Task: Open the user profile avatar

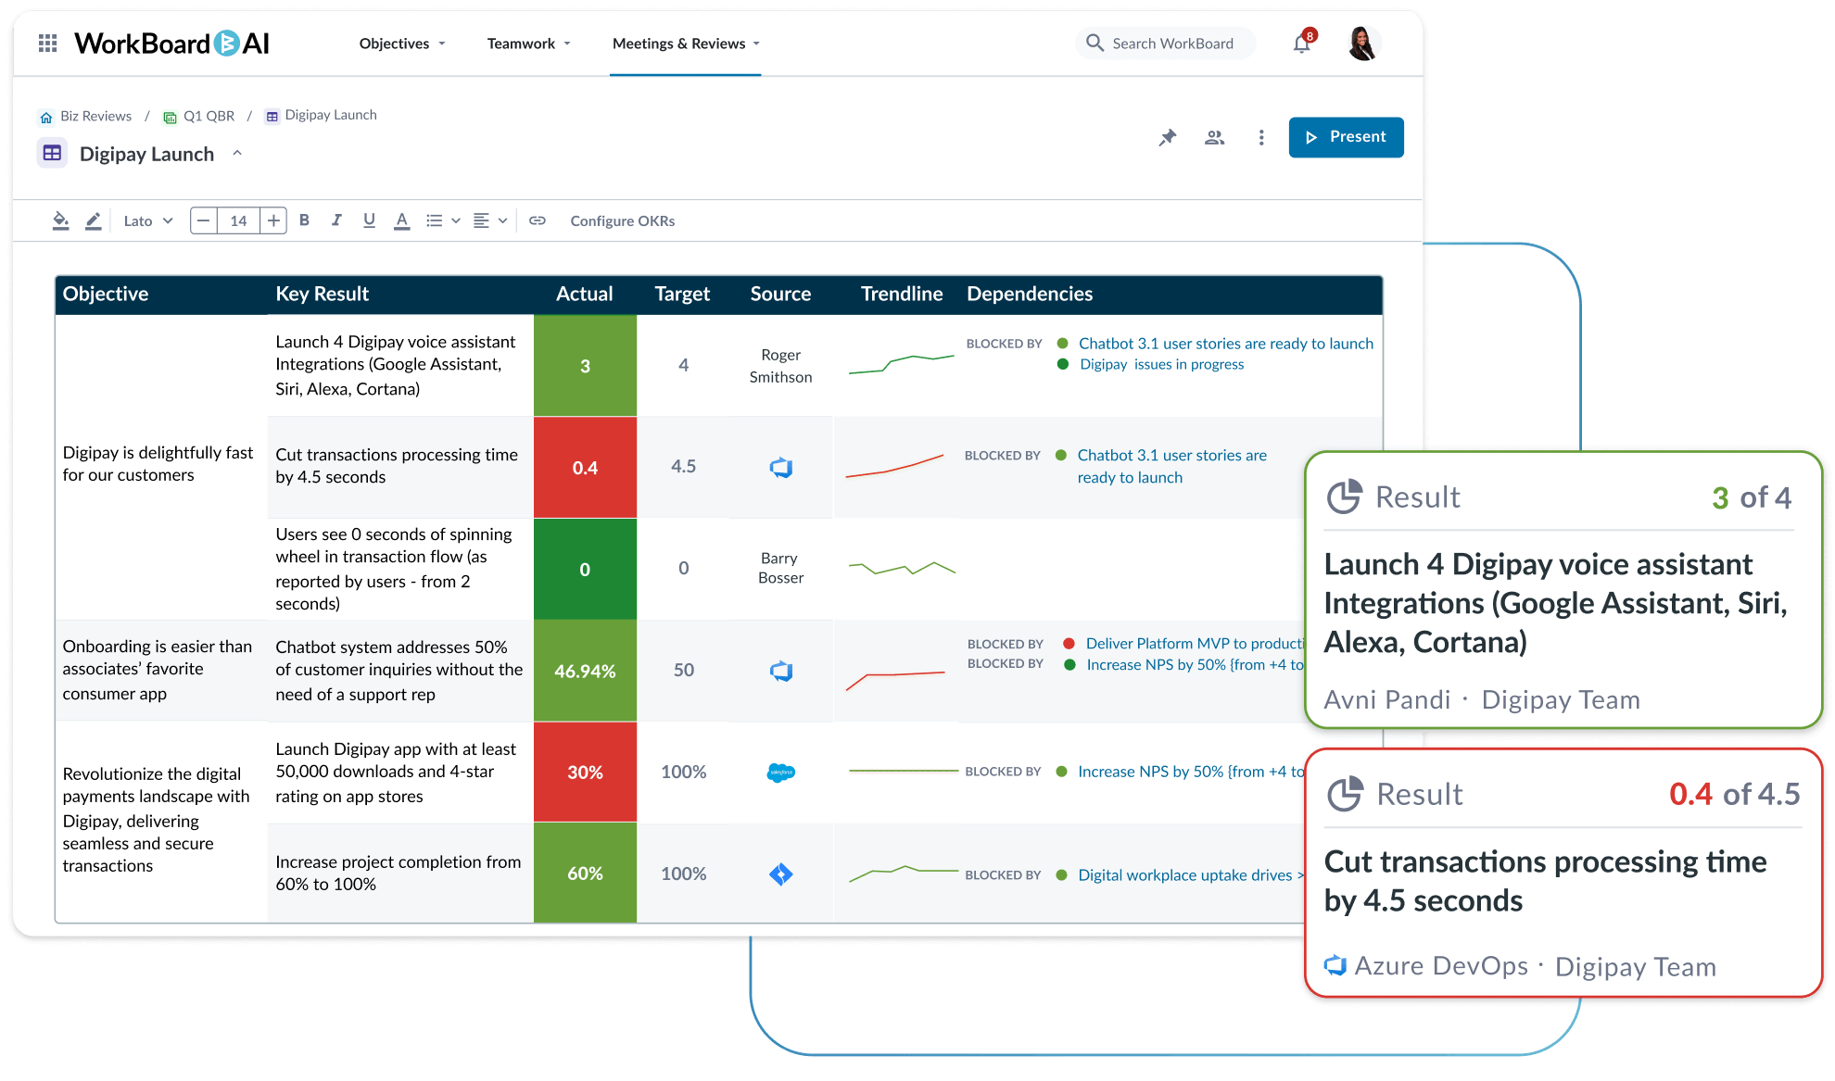Action: (1362, 43)
